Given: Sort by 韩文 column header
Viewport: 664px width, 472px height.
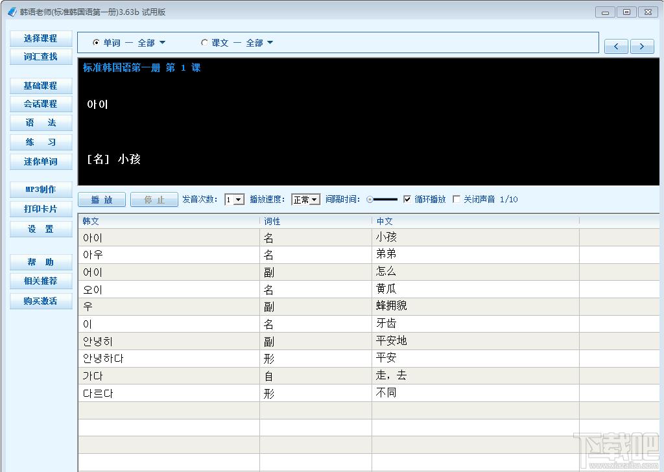Looking at the screenshot, I should (169, 221).
